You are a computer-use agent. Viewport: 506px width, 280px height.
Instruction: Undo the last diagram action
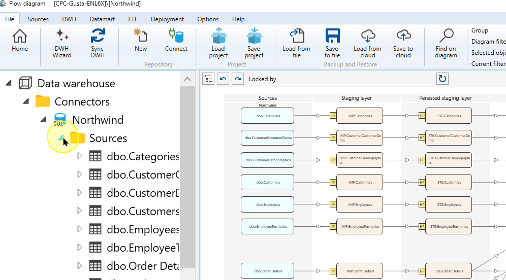point(223,79)
